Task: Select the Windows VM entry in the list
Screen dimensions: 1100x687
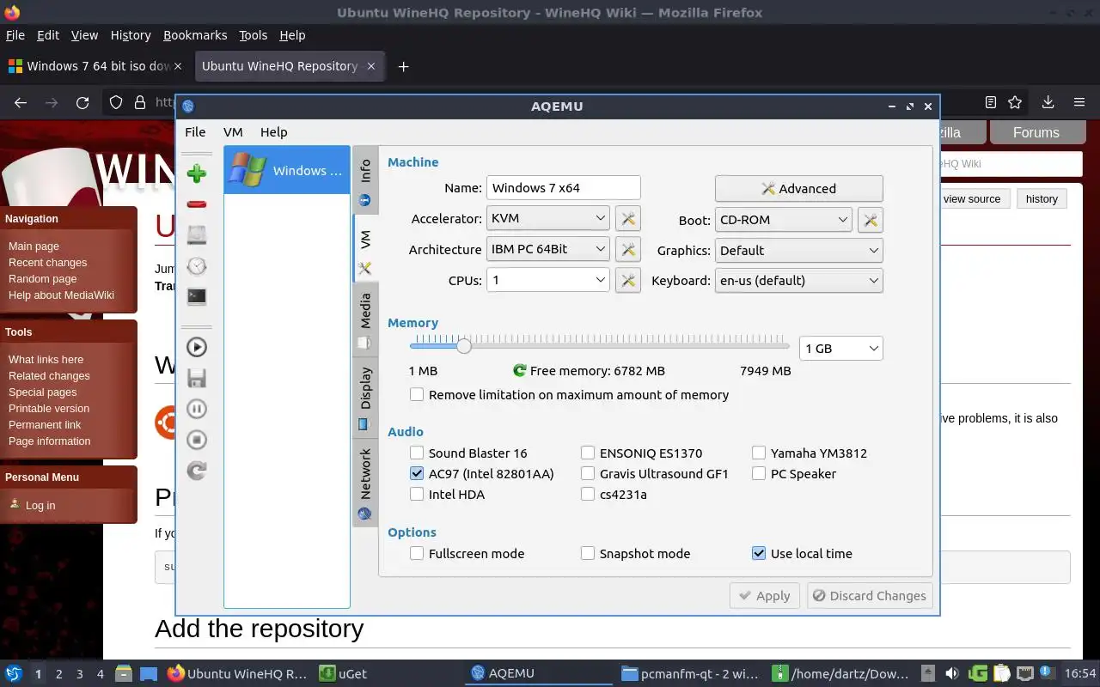Action: coord(287,170)
